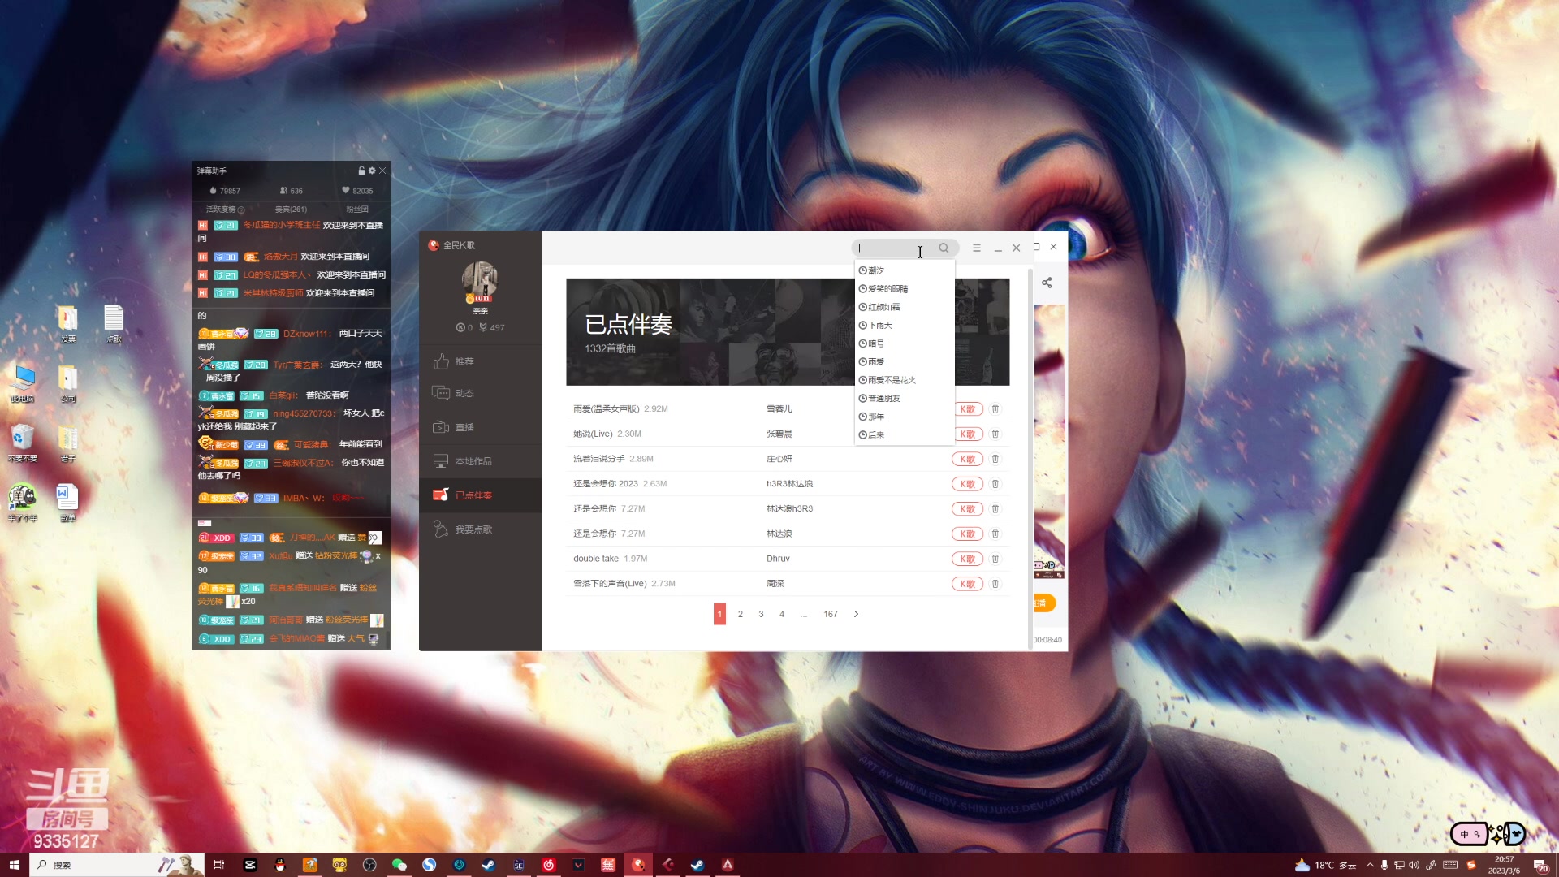Screen dimensions: 1559x877
Task: Click username DZknow111 in chat
Action: [x=307, y=334]
